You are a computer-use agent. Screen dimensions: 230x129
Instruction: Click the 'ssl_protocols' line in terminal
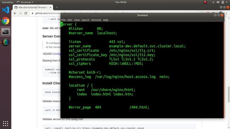point(111,59)
